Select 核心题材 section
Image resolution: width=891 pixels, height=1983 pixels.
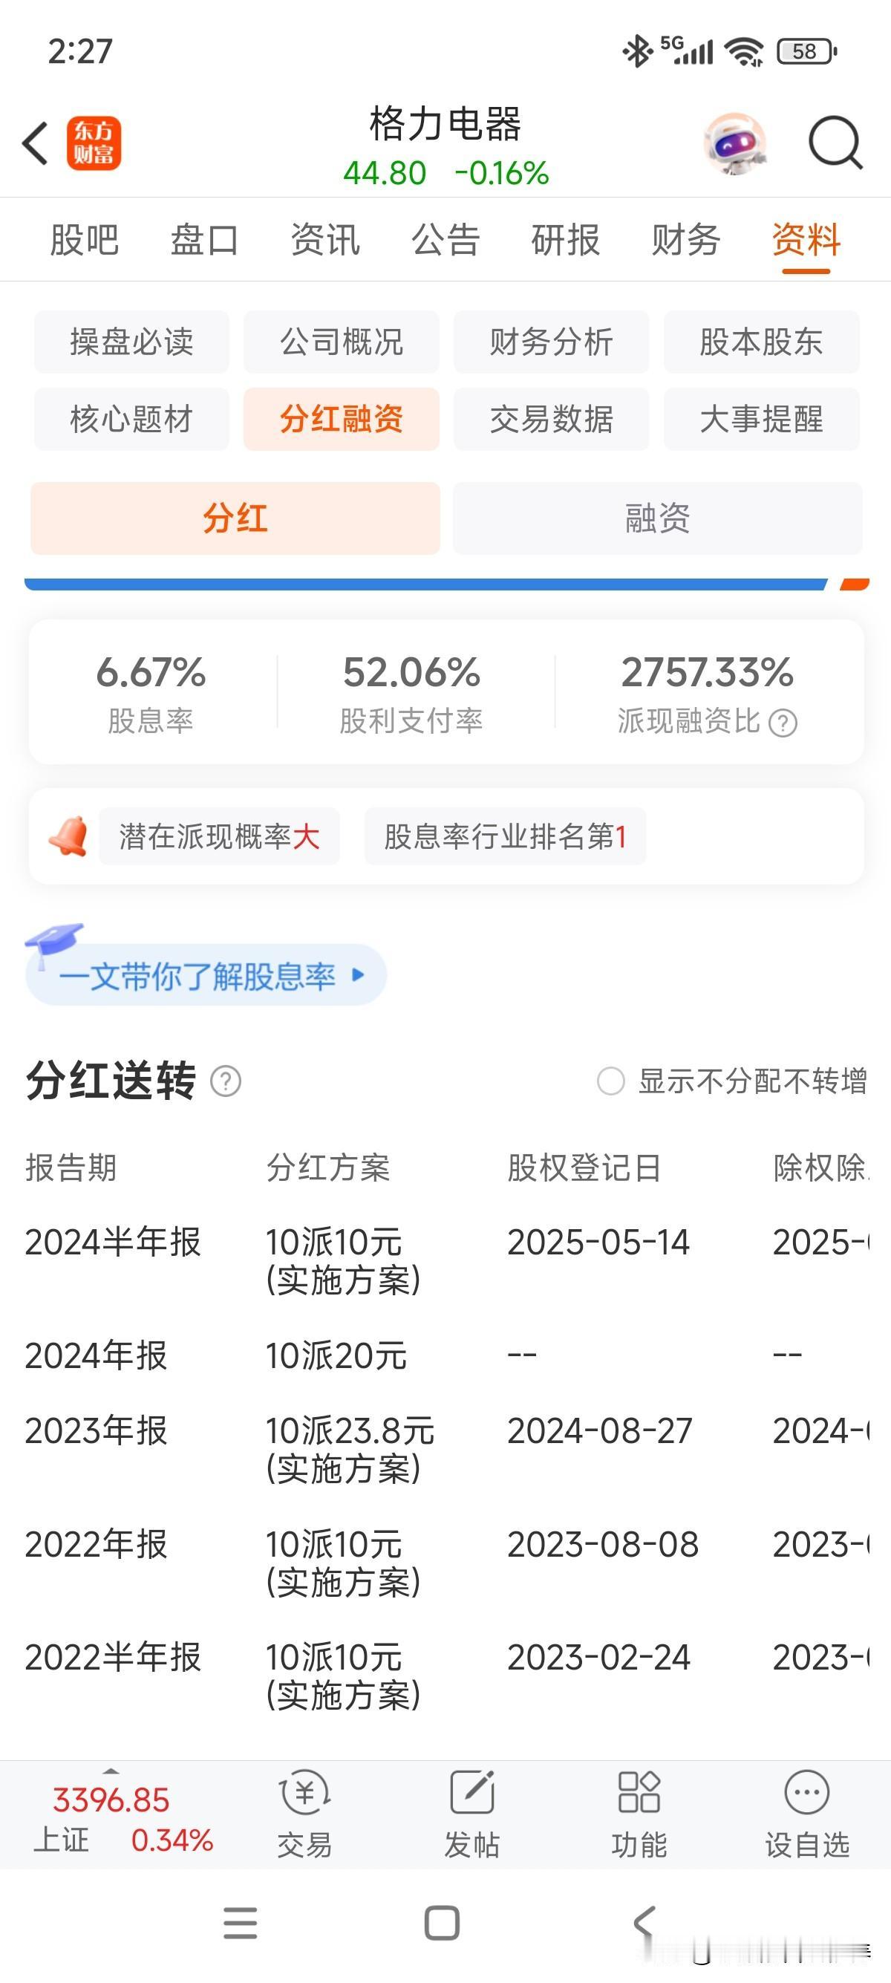131,419
